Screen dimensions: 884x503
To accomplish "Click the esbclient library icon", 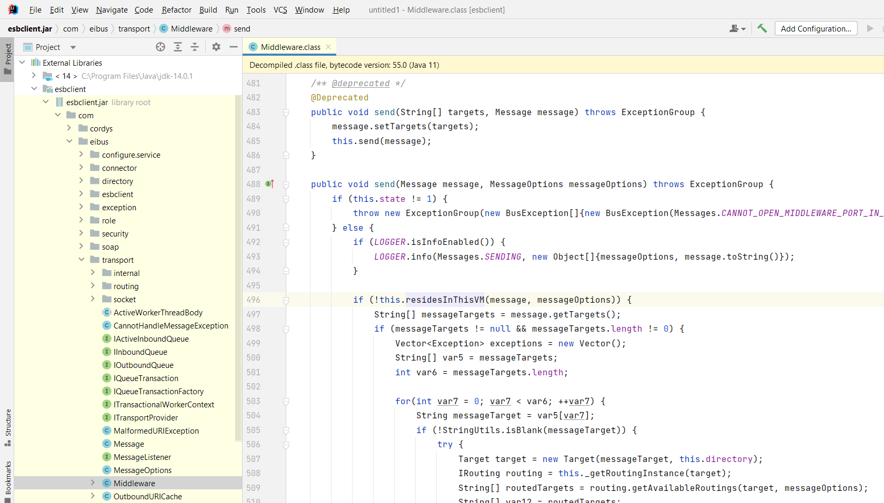I will [47, 89].
